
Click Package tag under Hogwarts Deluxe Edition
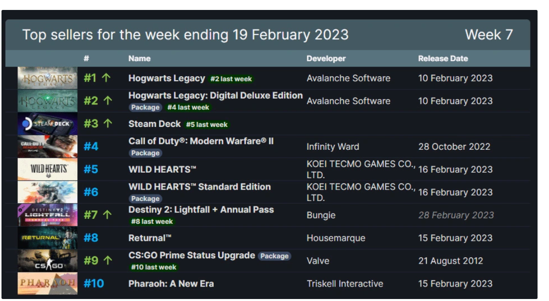tap(145, 107)
